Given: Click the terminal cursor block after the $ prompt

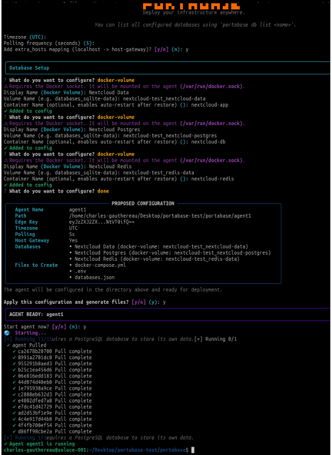Looking at the screenshot, I should [193, 450].
